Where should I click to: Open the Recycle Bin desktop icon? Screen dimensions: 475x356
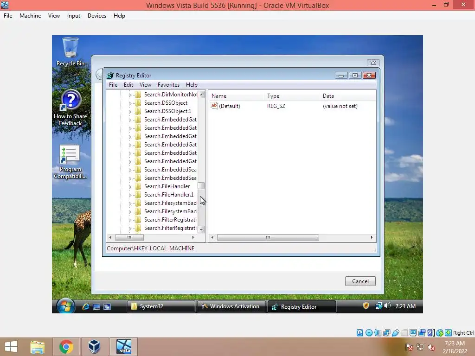(x=71, y=51)
